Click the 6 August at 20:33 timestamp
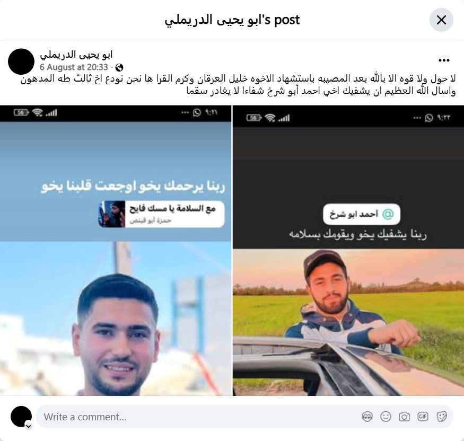The image size is (464, 441). [74, 67]
